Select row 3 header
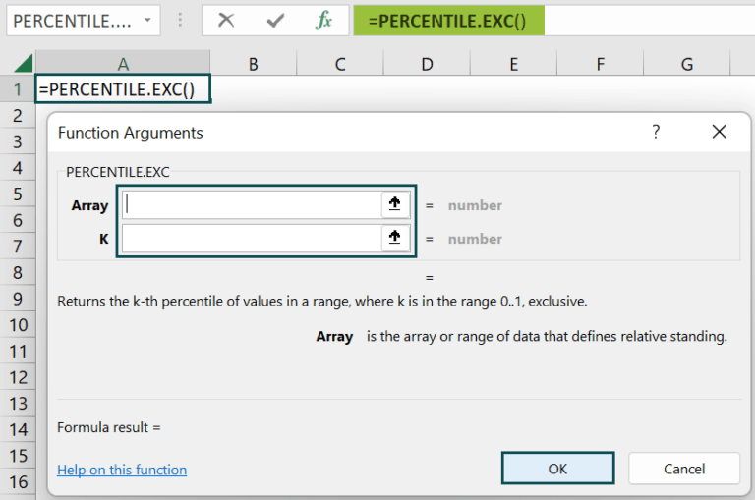Viewport: 755px width, 500px height. (18, 141)
